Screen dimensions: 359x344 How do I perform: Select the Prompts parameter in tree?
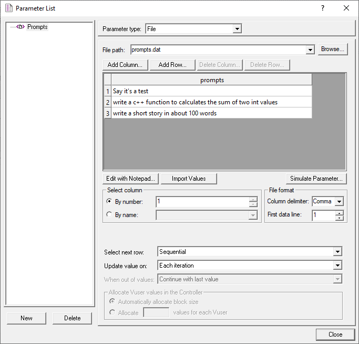pyautogui.click(x=37, y=27)
